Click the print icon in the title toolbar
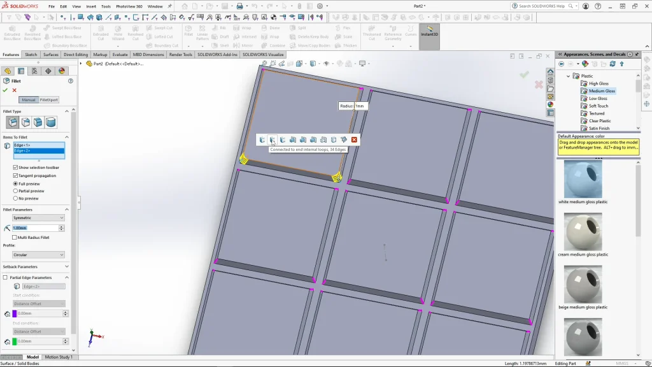 pos(239,6)
